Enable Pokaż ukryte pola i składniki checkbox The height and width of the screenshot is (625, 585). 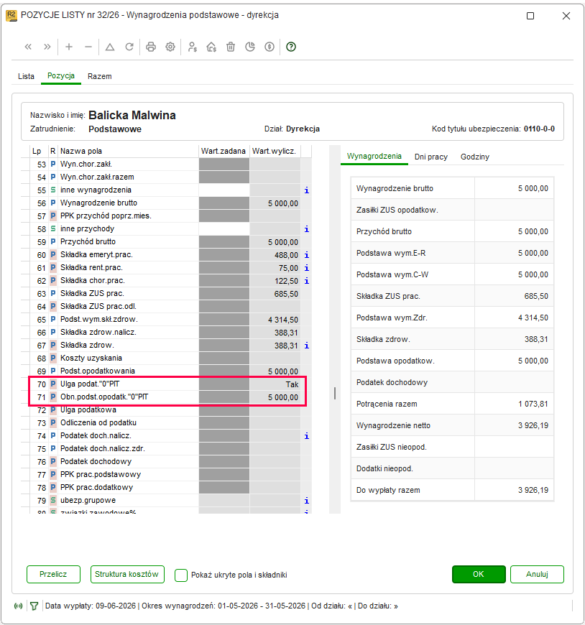[181, 575]
